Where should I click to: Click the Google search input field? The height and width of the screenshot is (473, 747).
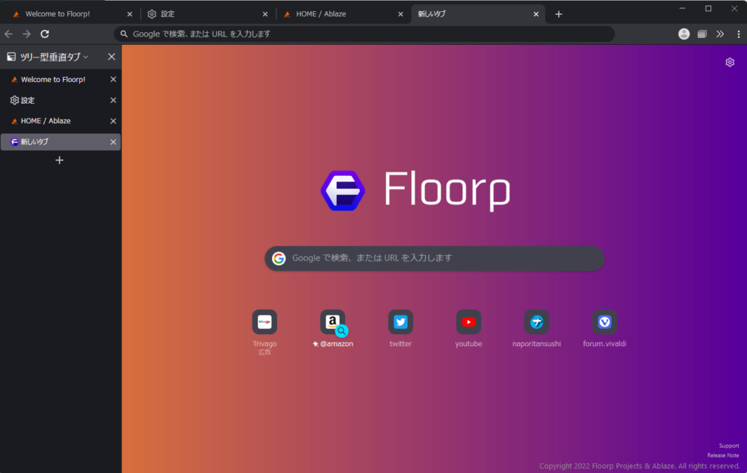coord(433,258)
